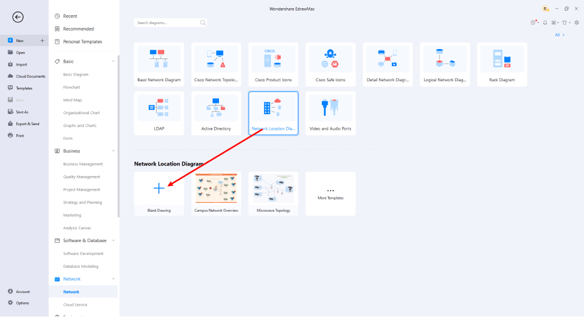Choose the Active Directory card
This screenshot has height=317, width=584.
[x=216, y=113]
